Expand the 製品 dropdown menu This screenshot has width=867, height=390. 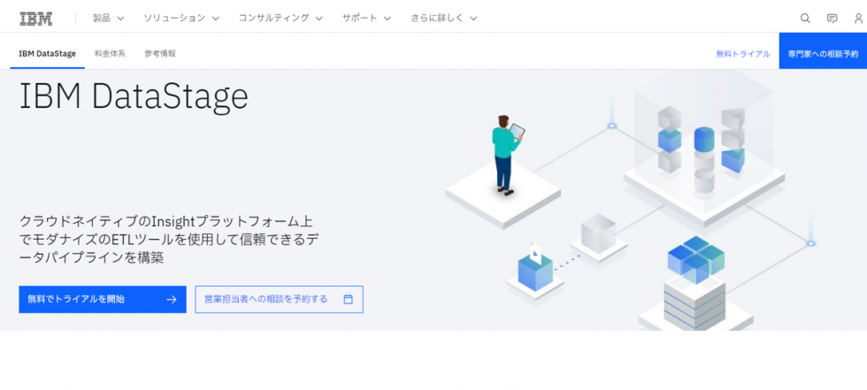coord(108,18)
